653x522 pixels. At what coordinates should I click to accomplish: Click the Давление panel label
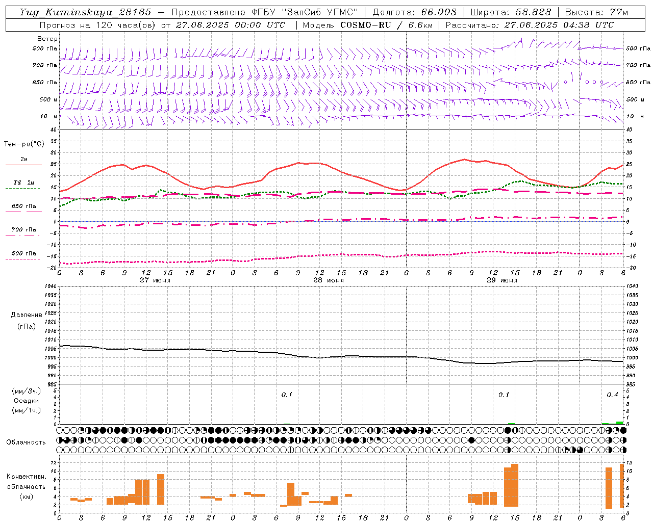click(x=27, y=315)
